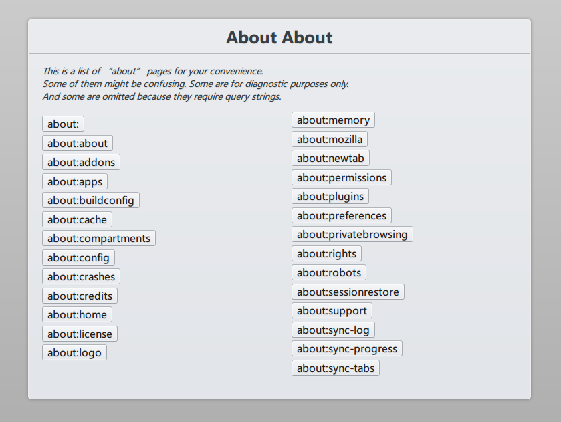Click the about:logo link
The width and height of the screenshot is (561, 422).
tap(74, 352)
